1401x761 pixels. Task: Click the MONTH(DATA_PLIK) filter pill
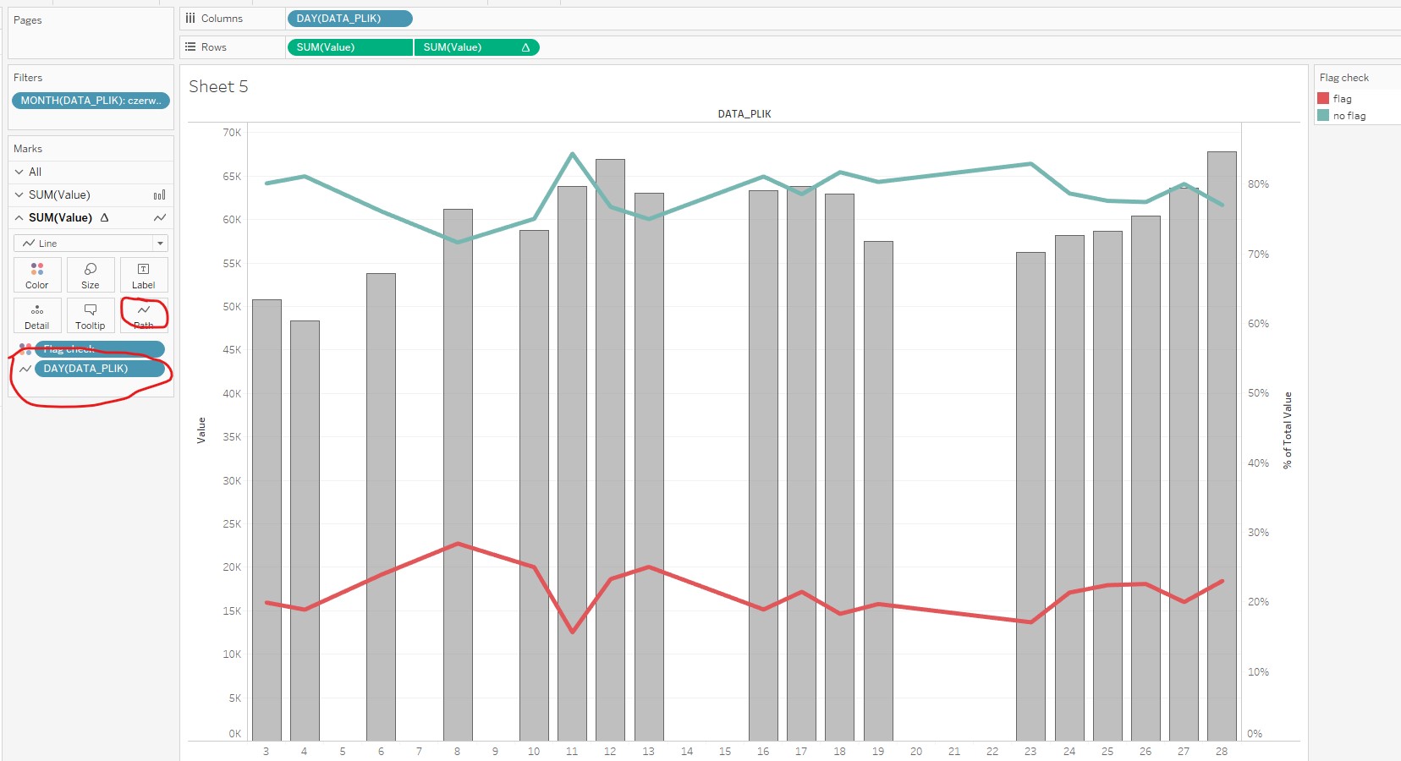(x=91, y=101)
